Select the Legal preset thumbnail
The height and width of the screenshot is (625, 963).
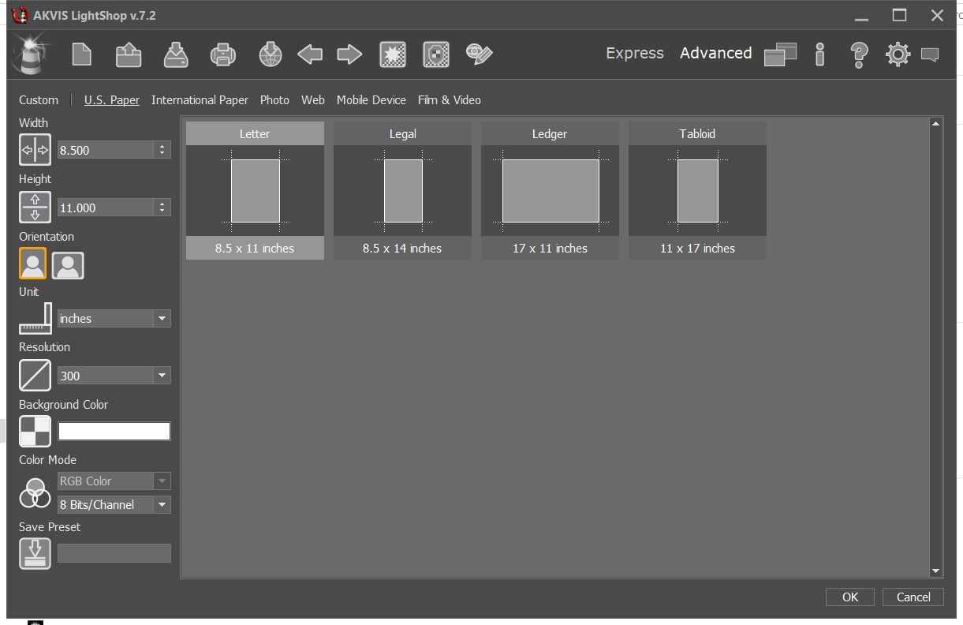402,190
